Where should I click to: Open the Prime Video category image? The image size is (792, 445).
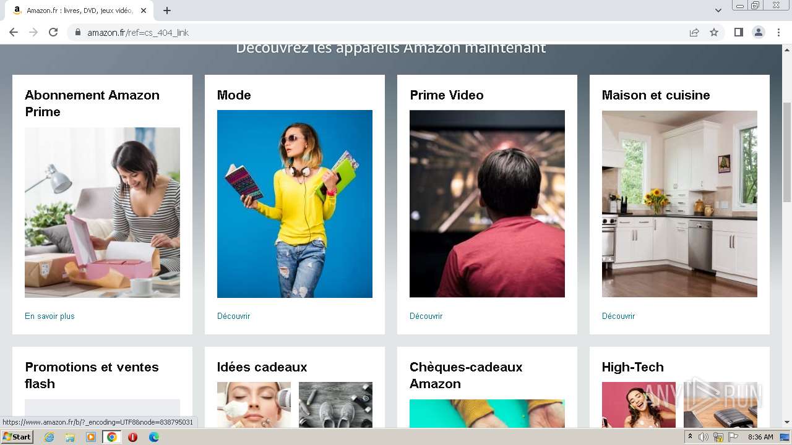point(487,204)
